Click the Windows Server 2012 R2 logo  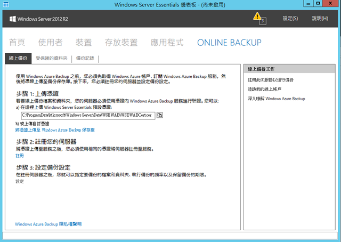[39, 19]
